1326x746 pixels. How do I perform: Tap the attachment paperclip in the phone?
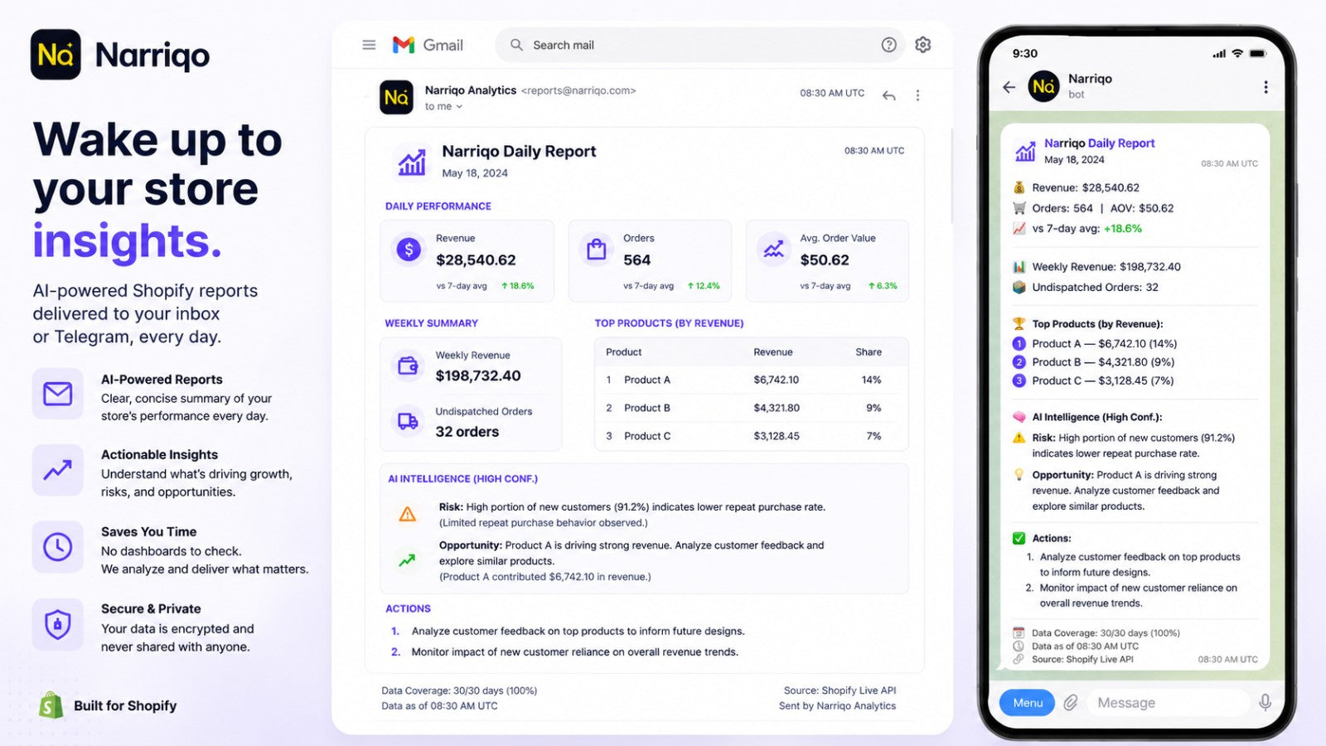tap(1071, 703)
